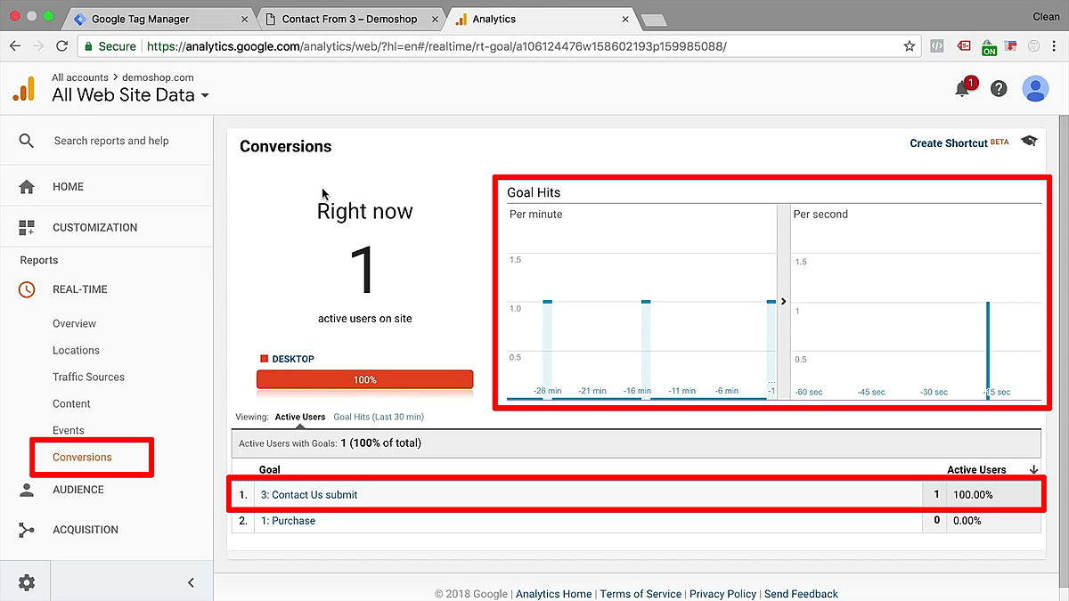
Task: Click the search magnifier icon in sidebar
Action: [x=27, y=141]
